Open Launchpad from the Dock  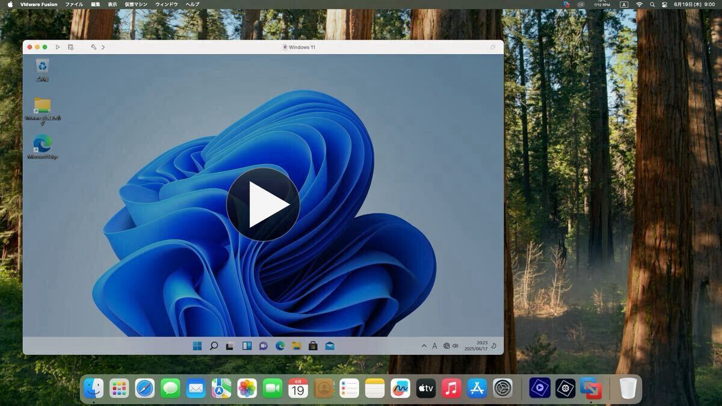point(119,389)
